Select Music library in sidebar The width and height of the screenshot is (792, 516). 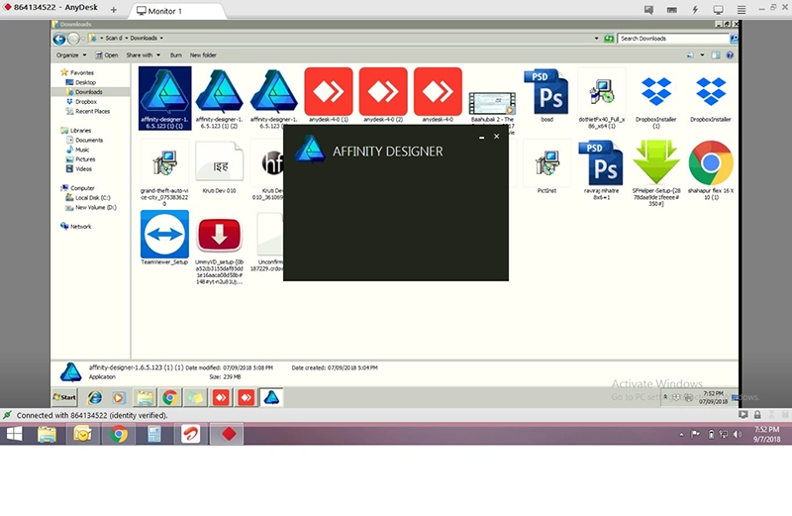(x=78, y=150)
